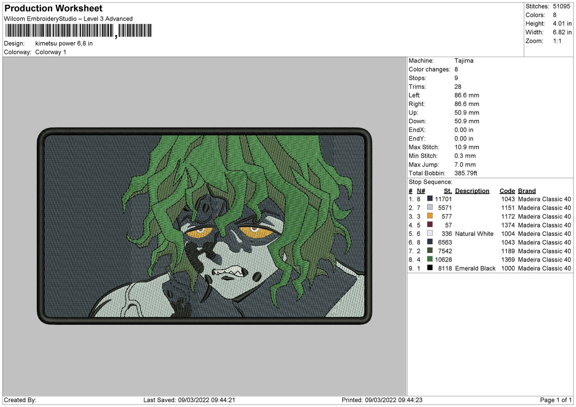This screenshot has height=407, width=576.
Task: Click the thread code 1004
Action: pos(508,233)
